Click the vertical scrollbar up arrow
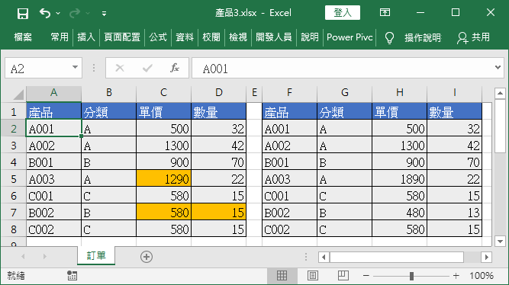Screen dimensions: 509x285 [500, 94]
